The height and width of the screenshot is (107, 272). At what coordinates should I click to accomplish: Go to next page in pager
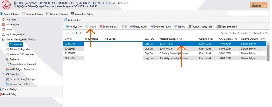coord(81,33)
